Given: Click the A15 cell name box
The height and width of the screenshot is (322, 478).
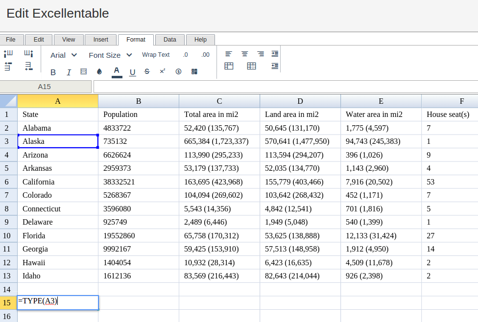Looking at the screenshot, I should tap(45, 87).
